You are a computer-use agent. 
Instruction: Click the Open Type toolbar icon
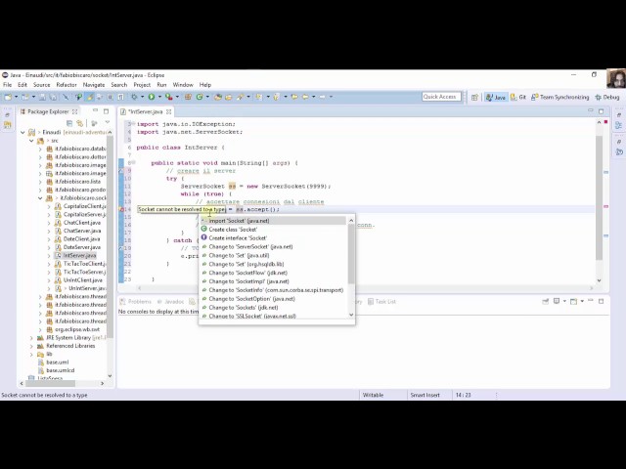click(218, 97)
